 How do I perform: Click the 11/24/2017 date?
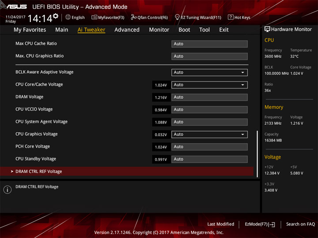(x=15, y=17)
